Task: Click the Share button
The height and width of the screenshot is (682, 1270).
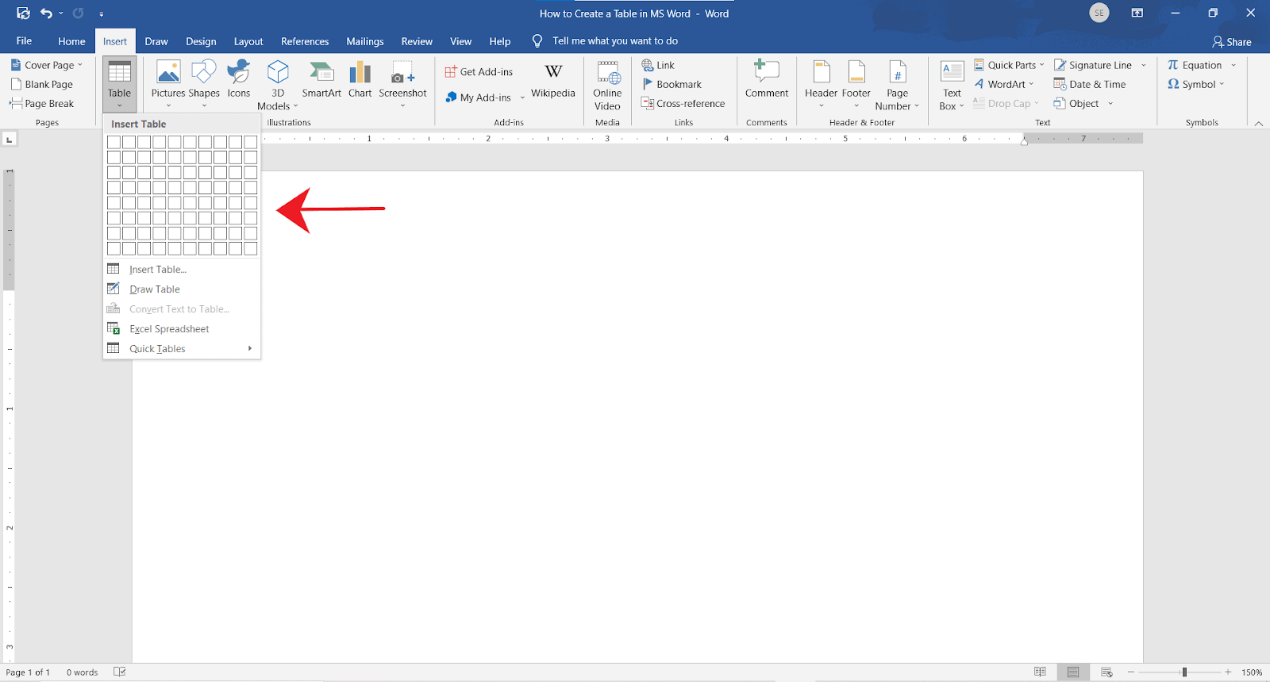Action: pos(1232,42)
